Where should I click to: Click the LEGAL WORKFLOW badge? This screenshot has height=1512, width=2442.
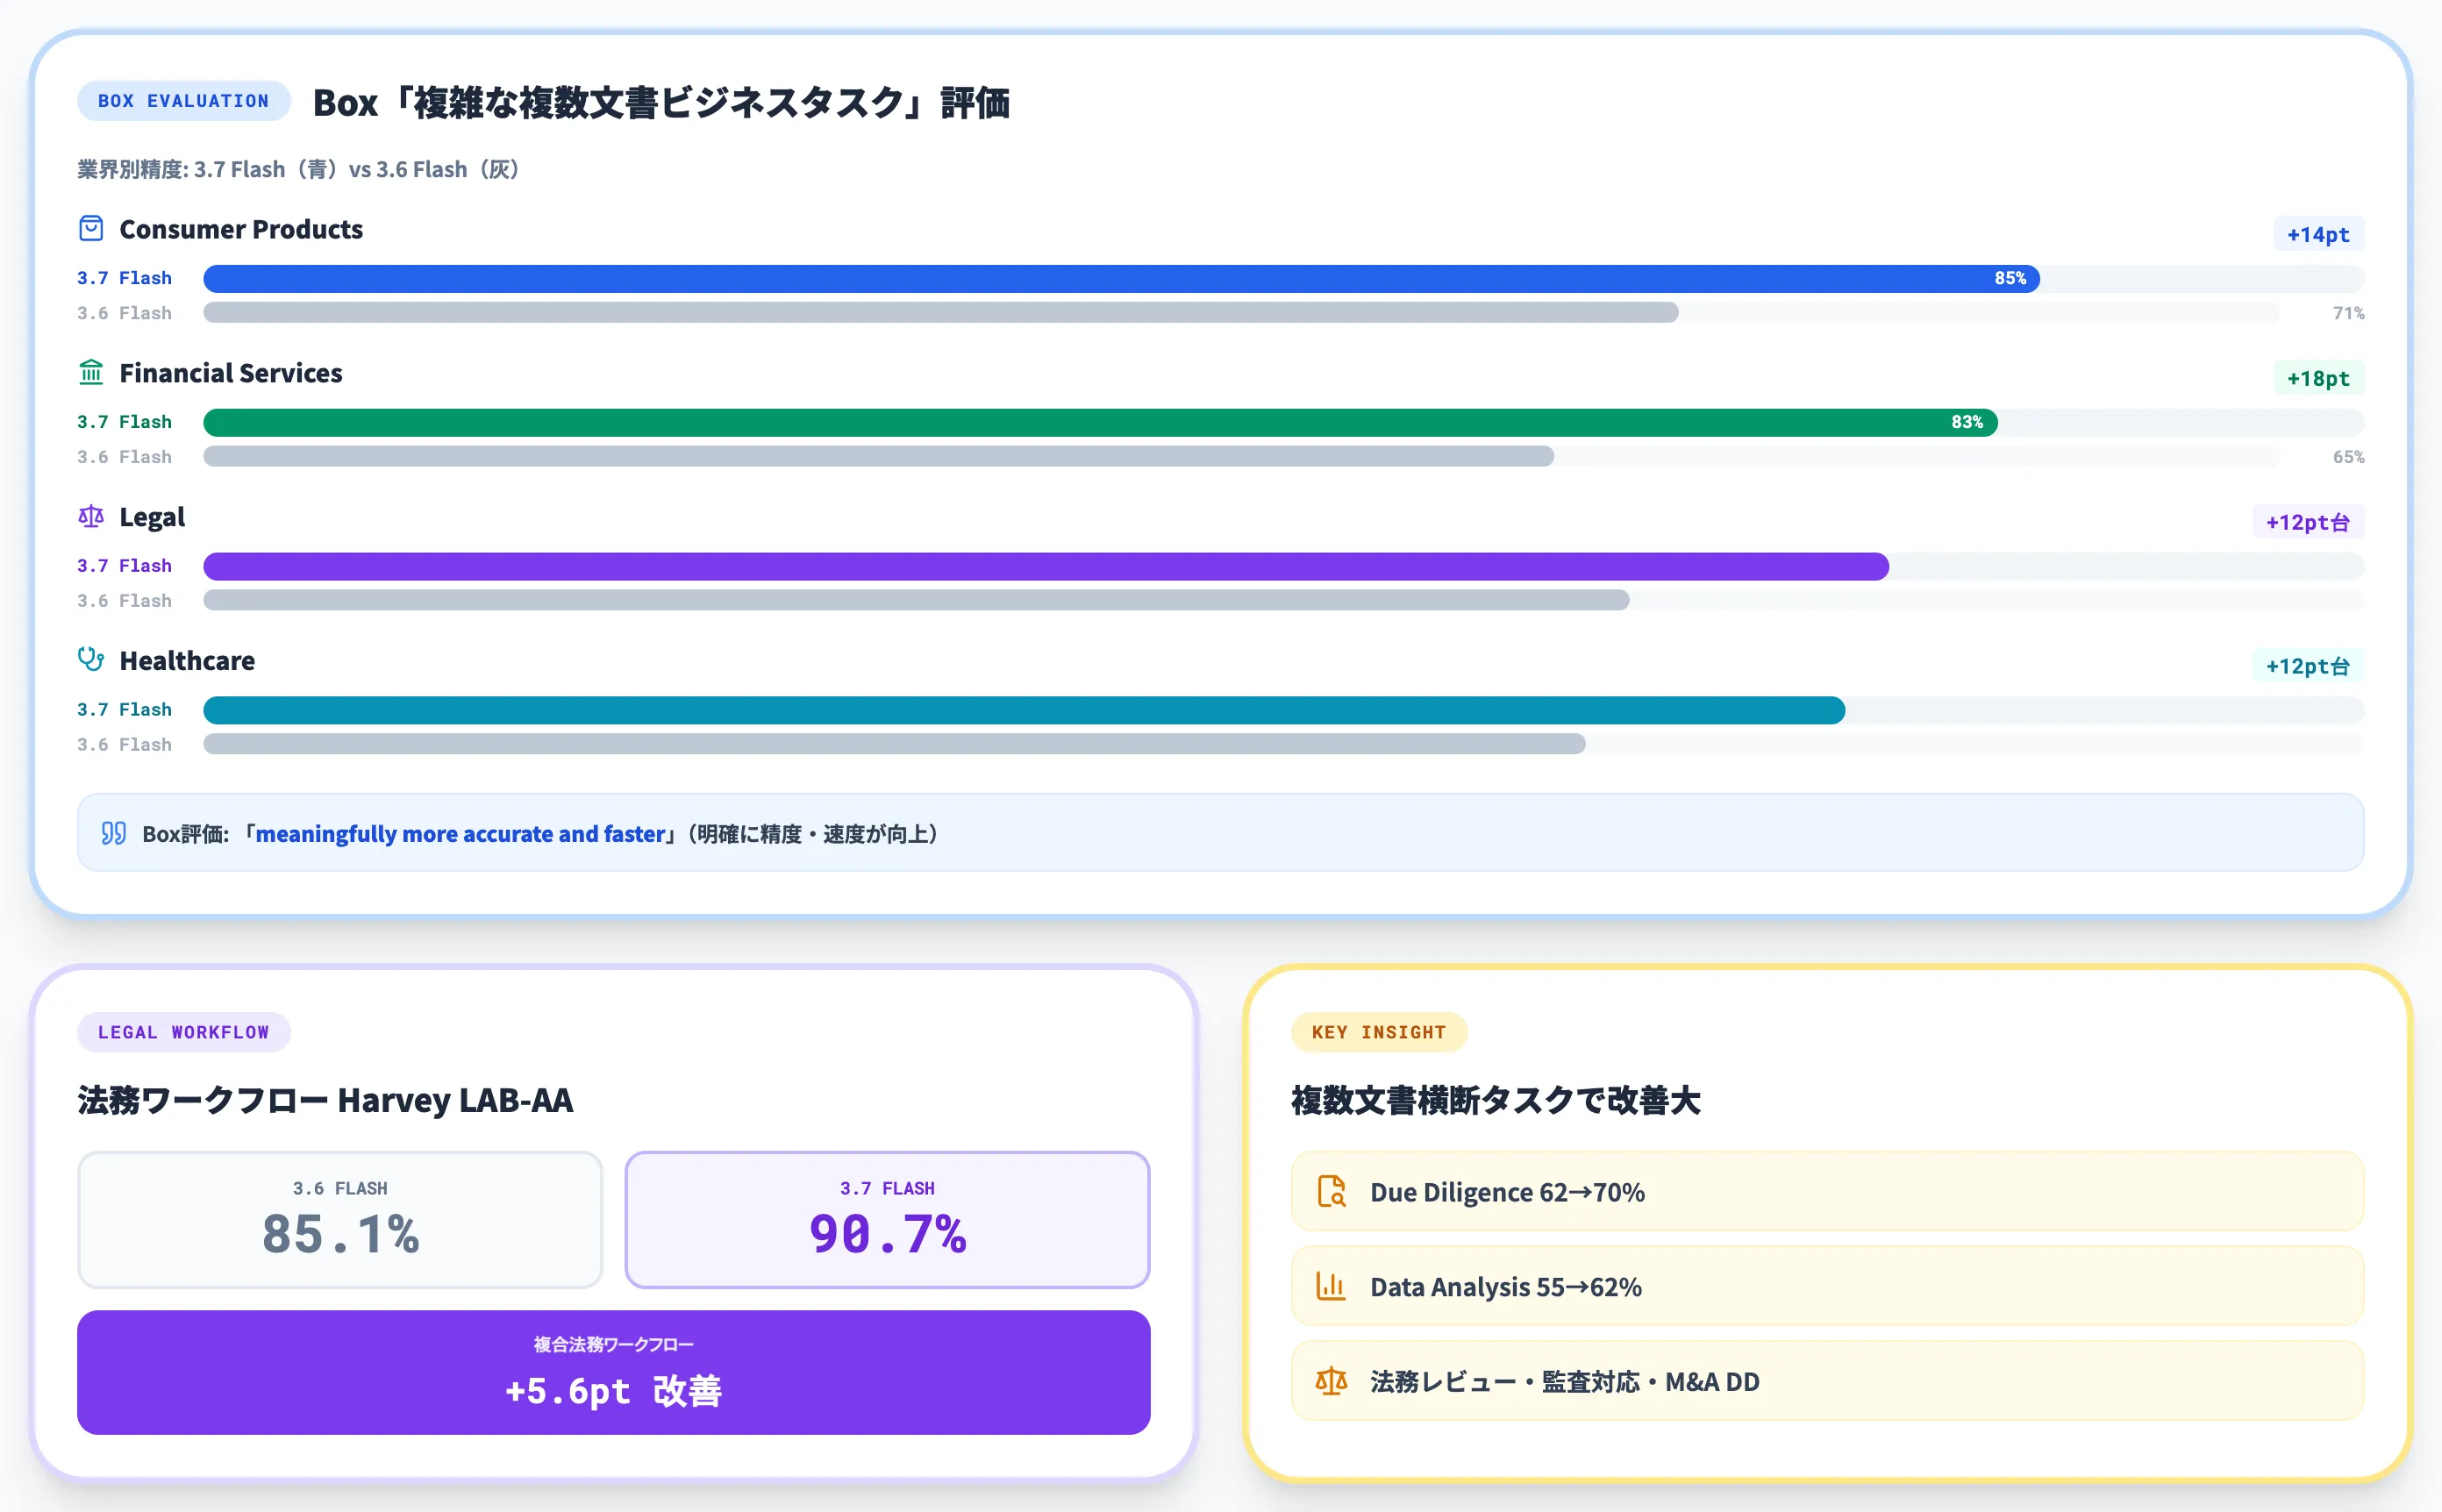click(x=184, y=1032)
